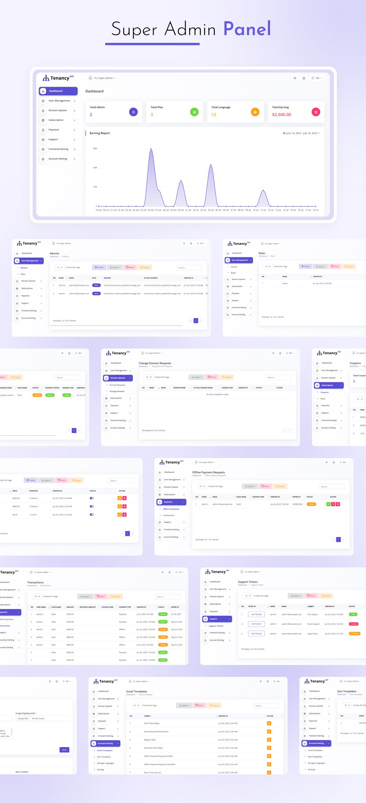
Task: Open entries-per-page dropdown on Admins page
Action: pyautogui.click(x=59, y=267)
